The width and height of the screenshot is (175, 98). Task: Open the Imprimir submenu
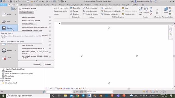tap(9, 50)
